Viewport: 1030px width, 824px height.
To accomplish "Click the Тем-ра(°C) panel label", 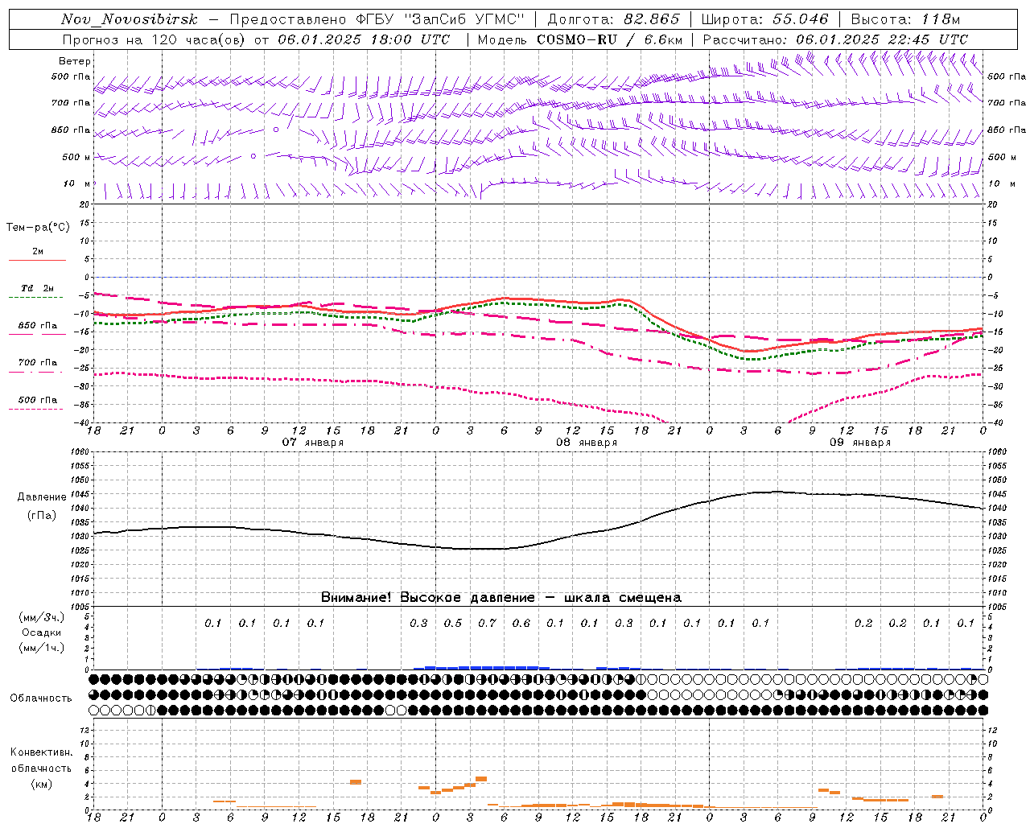I will point(38,228).
